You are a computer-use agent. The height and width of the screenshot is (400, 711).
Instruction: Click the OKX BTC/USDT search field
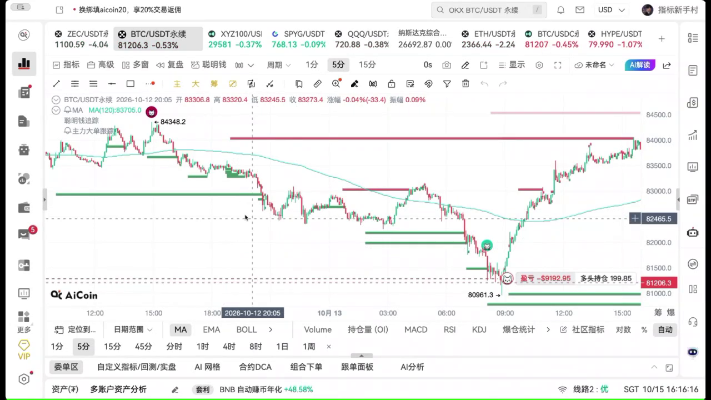[x=489, y=10]
